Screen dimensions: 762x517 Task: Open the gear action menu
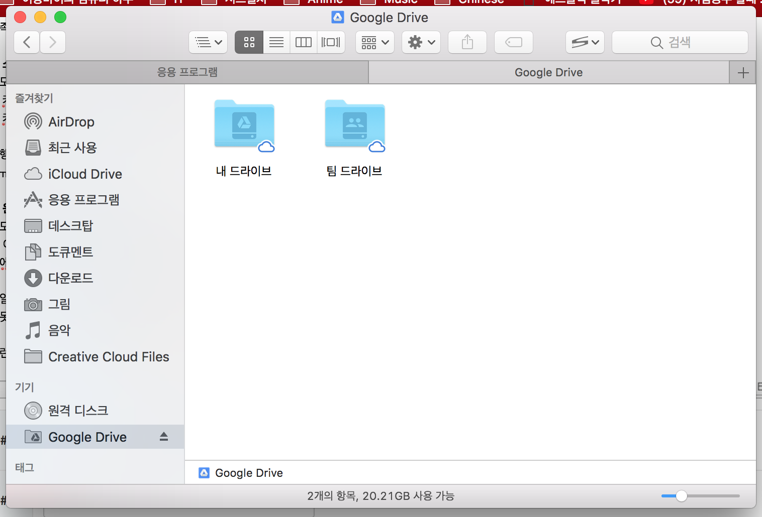(421, 42)
